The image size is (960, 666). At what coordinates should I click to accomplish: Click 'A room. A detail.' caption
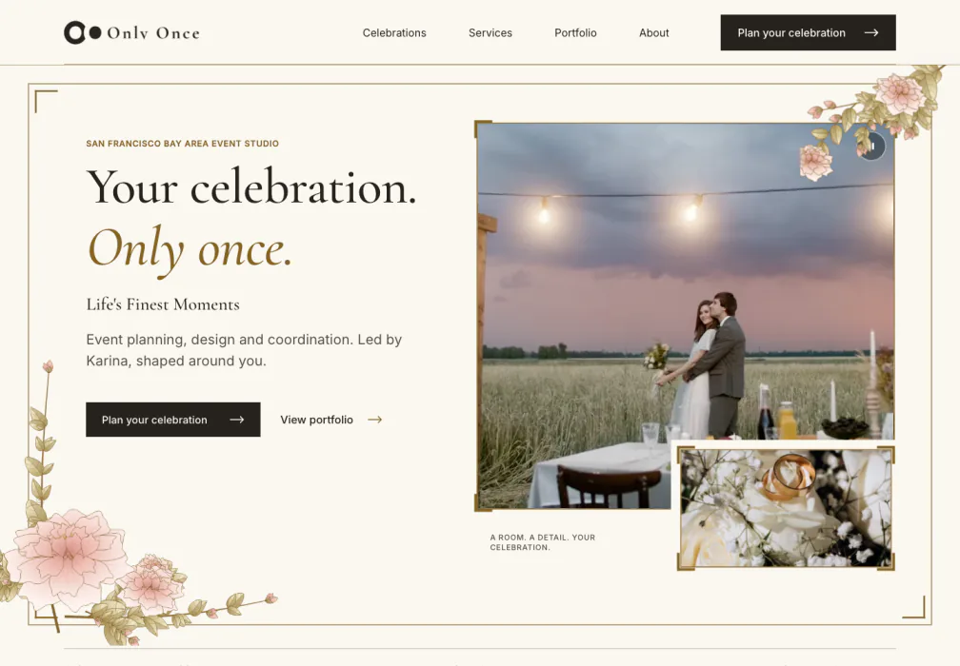coord(543,542)
